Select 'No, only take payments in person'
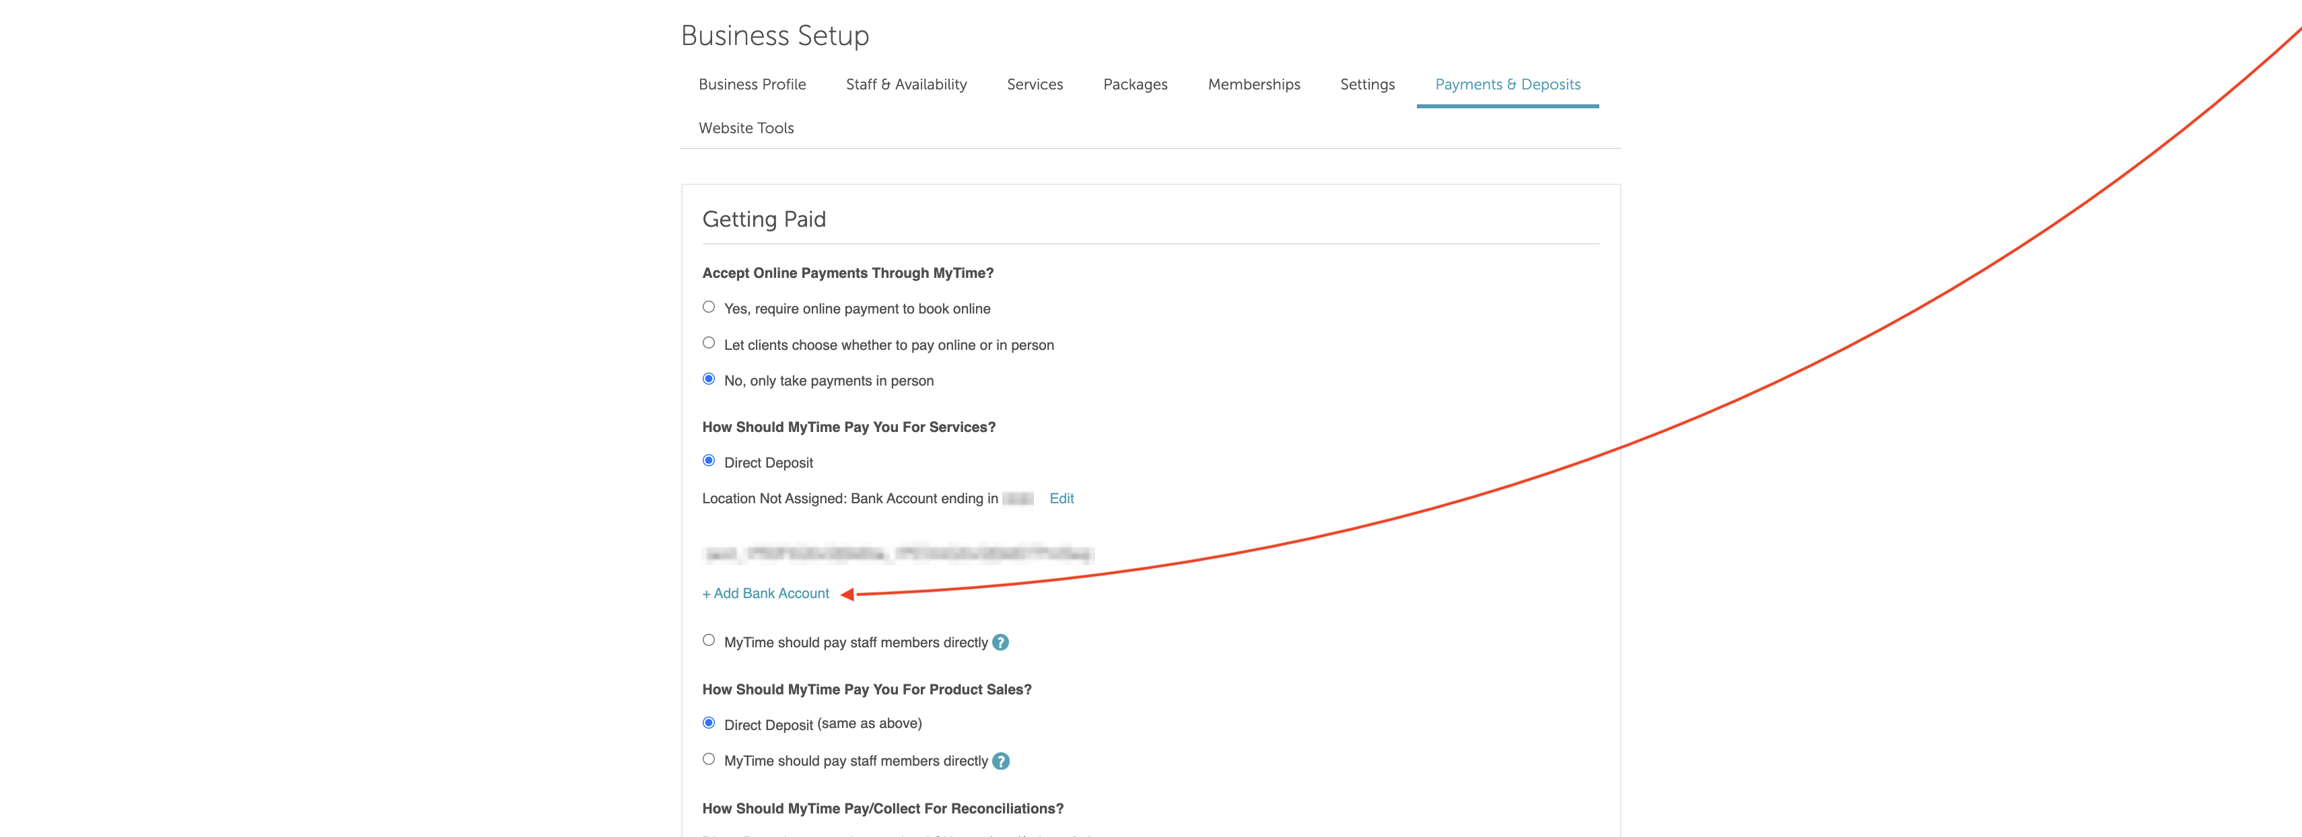The image size is (2302, 837). (x=709, y=379)
